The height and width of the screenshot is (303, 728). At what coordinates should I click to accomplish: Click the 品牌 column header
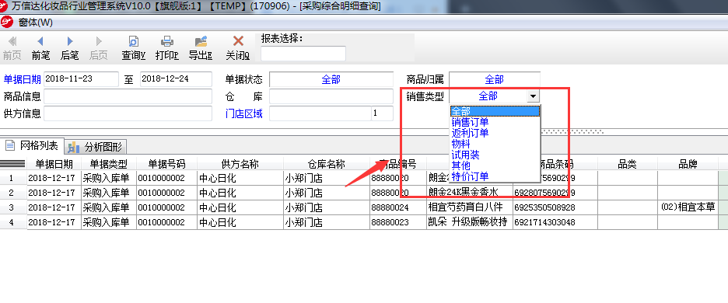[x=688, y=164]
